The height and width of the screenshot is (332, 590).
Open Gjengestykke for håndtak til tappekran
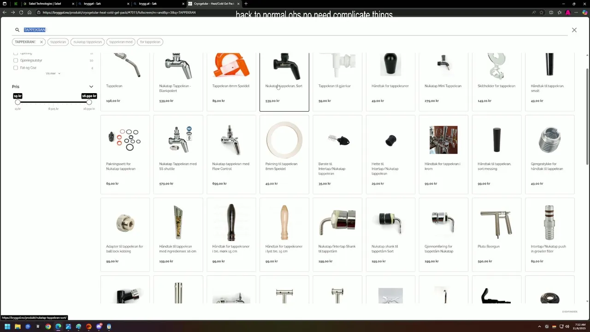(x=550, y=154)
